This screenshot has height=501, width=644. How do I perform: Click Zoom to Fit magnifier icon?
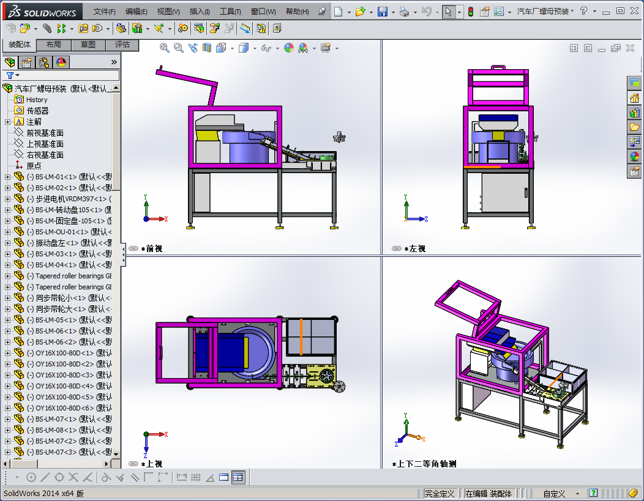(164, 48)
